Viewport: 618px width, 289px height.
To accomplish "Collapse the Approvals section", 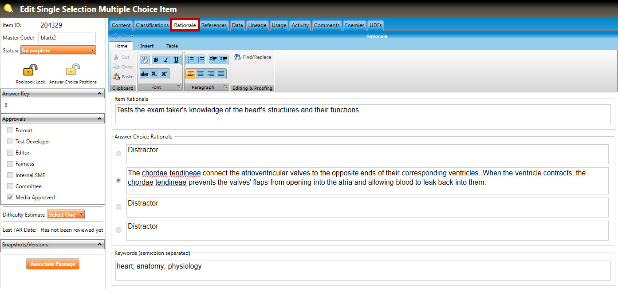I will 100,119.
